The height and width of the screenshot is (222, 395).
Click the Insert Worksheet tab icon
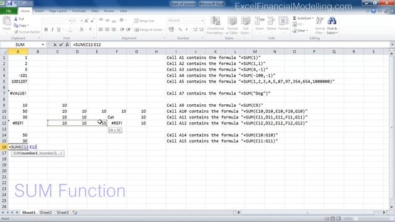75,212
